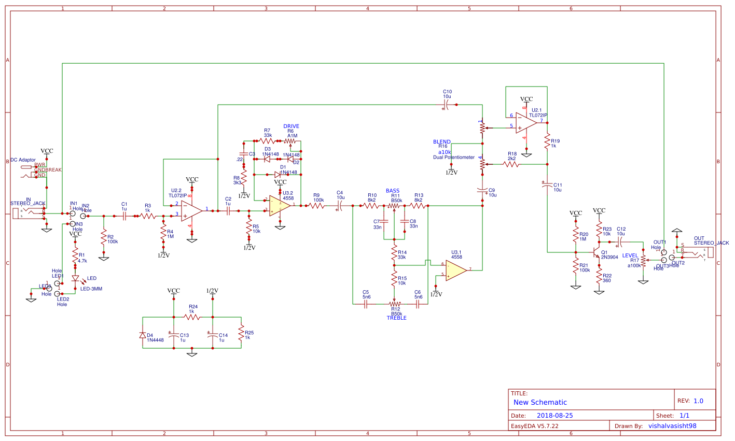
Task: Select the New Schematic title text
Action: click(x=541, y=402)
